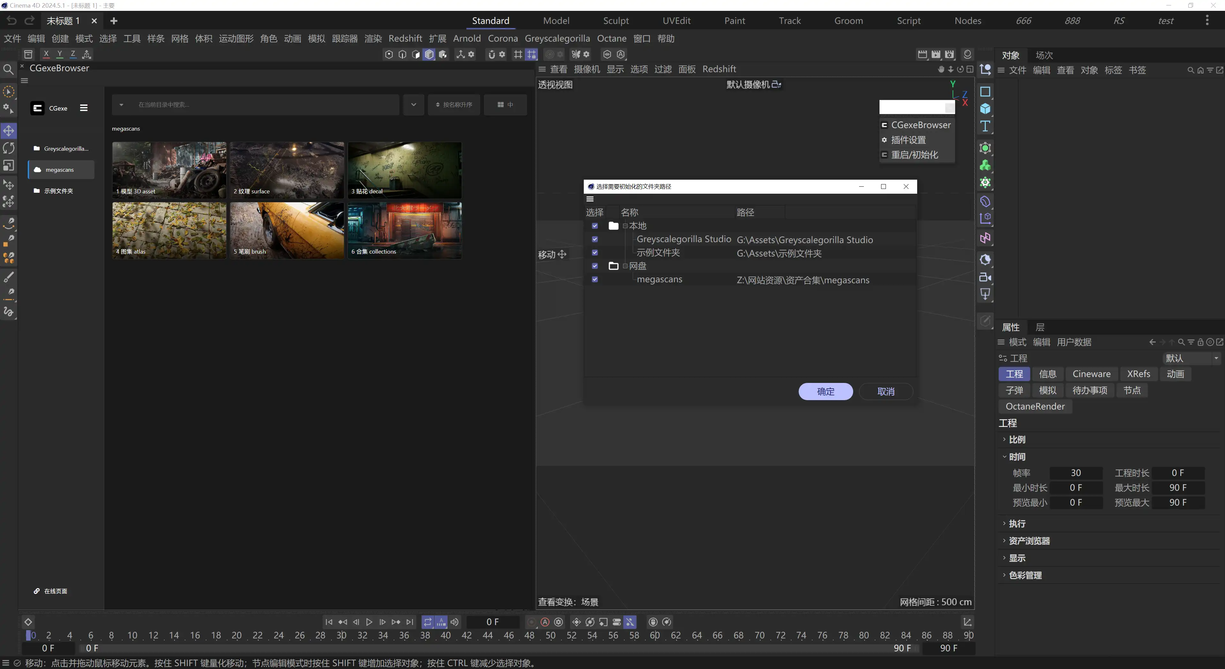Toggle the timeline sound icon
This screenshot has width=1225, height=669.
455,622
